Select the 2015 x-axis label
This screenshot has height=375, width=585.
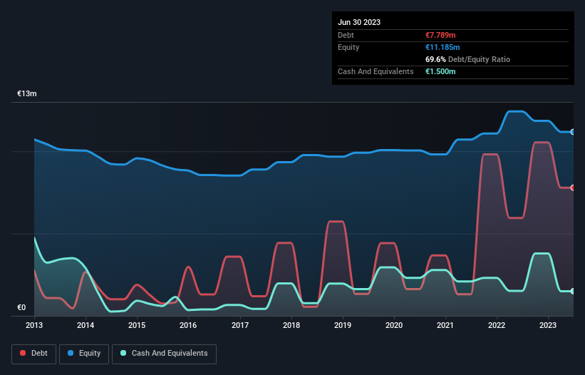click(137, 325)
